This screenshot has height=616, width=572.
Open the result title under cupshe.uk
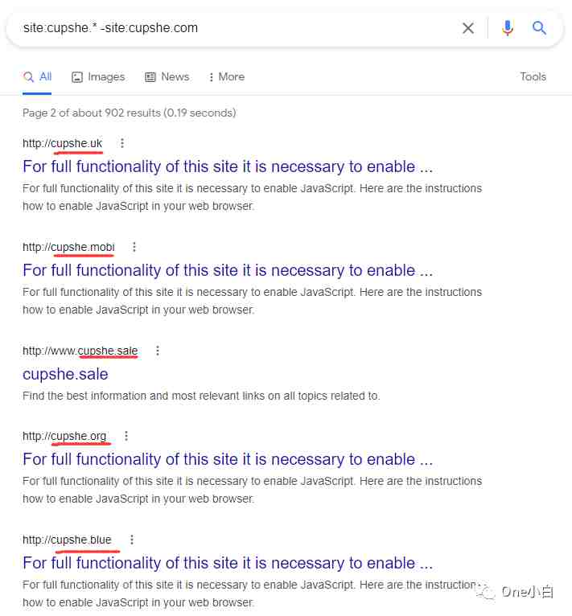228,166
